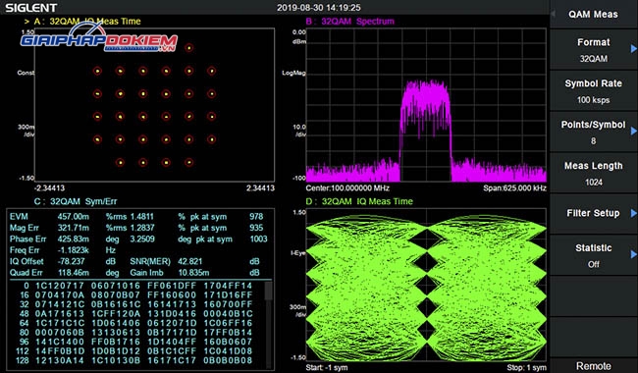The height and width of the screenshot is (373, 638).
Task: Click the giaiphapdokiem watermark logo
Action: coord(99,38)
